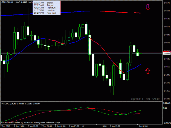This screenshot has height=128, width=171.
Task: Click the 0.00 MACD zero level label
Action: (165, 108)
